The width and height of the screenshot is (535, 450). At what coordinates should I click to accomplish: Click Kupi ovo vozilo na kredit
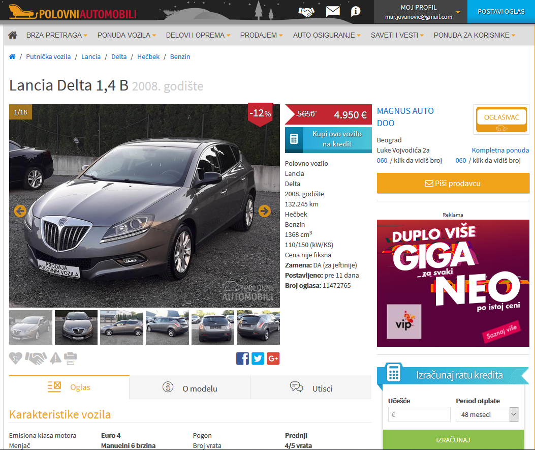pos(328,139)
